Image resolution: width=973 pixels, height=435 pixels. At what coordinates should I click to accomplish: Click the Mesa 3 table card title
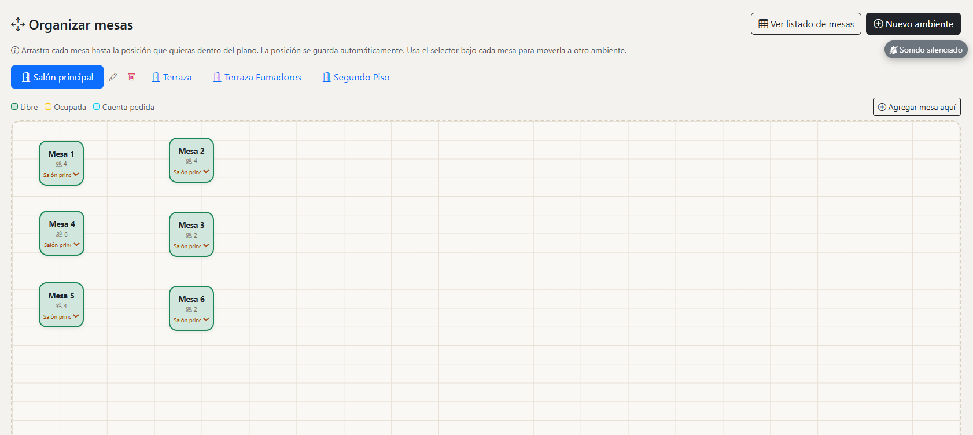coord(191,225)
